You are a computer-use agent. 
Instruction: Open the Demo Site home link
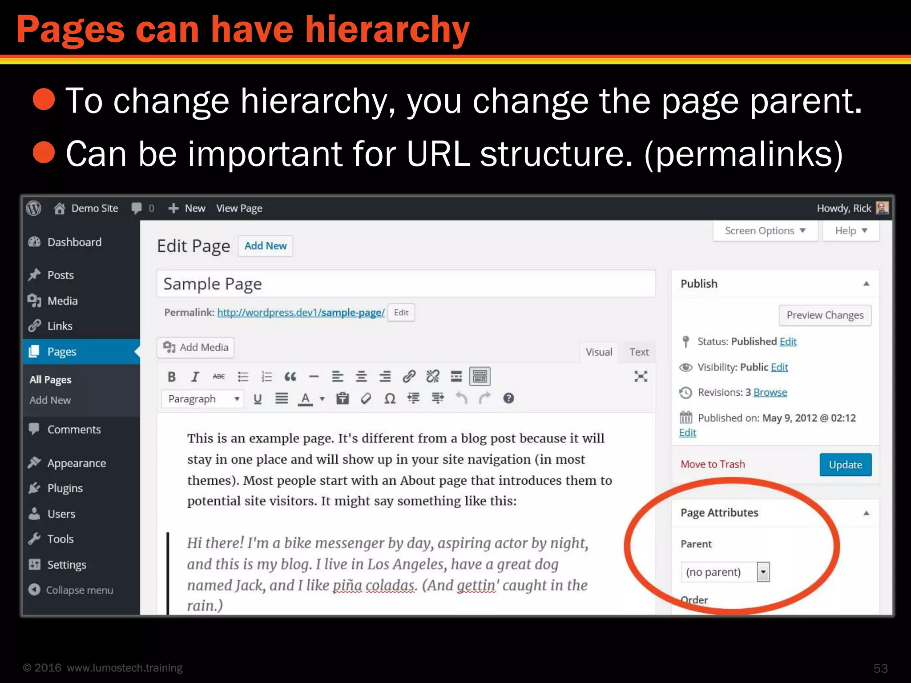tap(86, 208)
